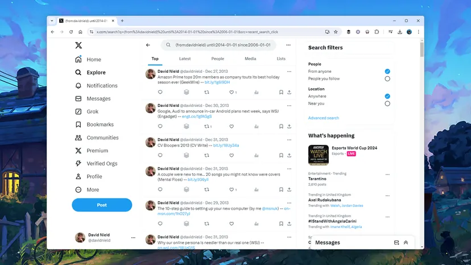
Task: Open a new browser tab
Action: pos(122,20)
